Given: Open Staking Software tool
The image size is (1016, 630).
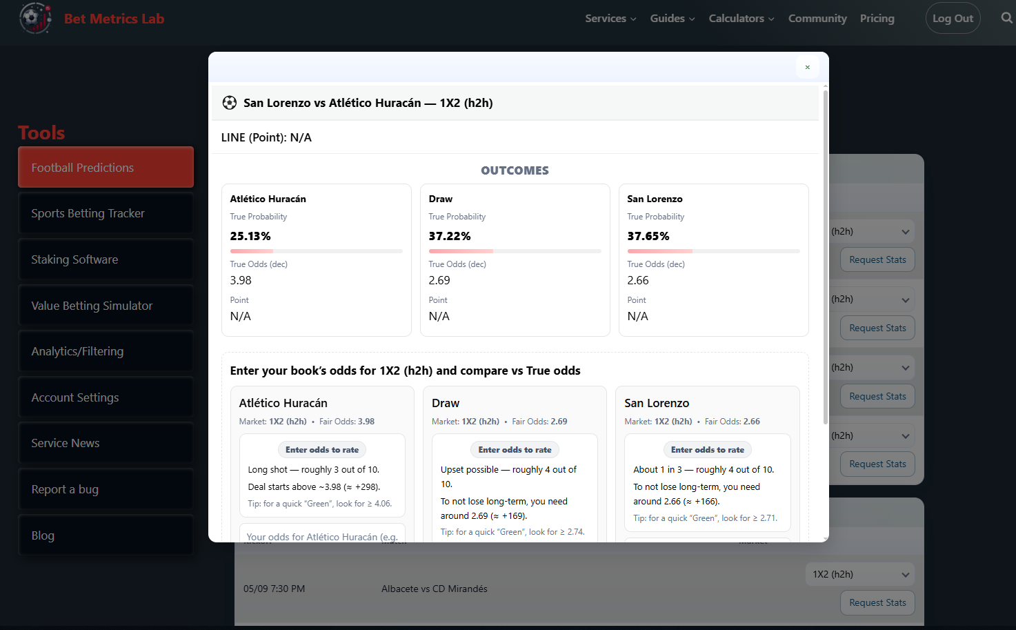Looking at the screenshot, I should (x=106, y=259).
